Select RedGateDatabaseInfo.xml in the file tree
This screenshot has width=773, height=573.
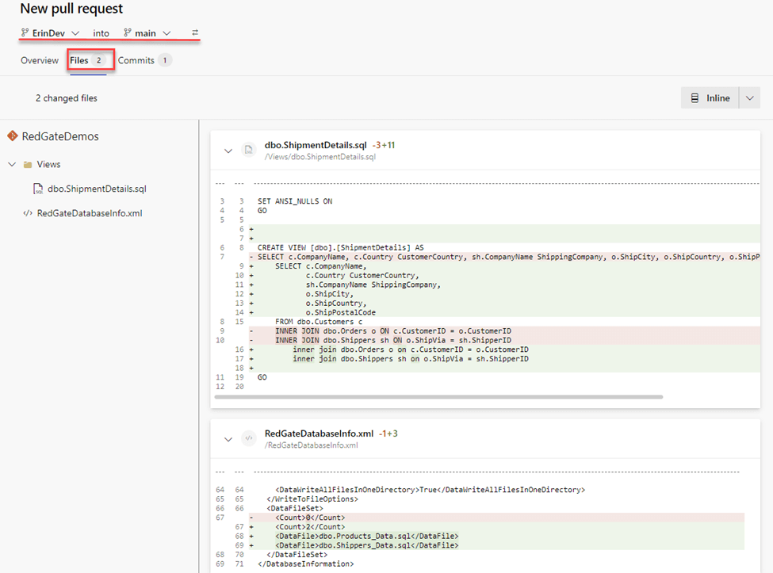tap(89, 213)
